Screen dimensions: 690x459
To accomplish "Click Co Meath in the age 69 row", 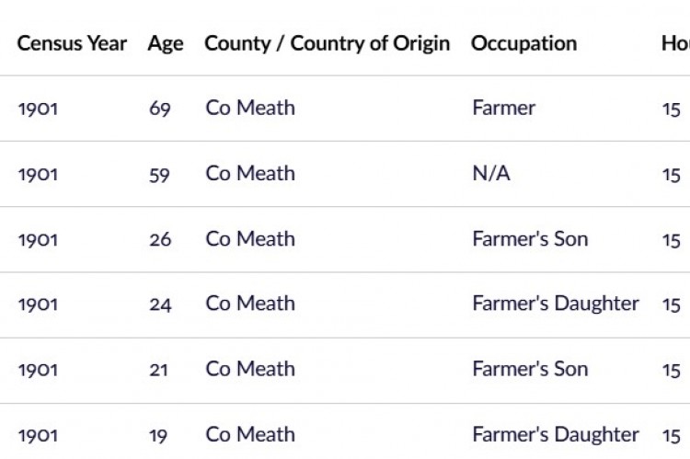I will pyautogui.click(x=250, y=109).
